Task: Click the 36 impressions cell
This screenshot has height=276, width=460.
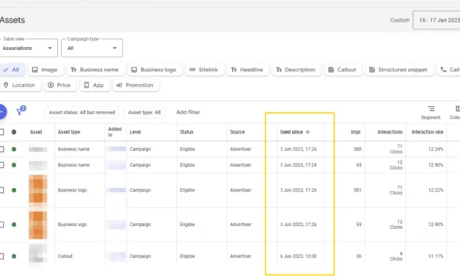Action: [x=359, y=256]
